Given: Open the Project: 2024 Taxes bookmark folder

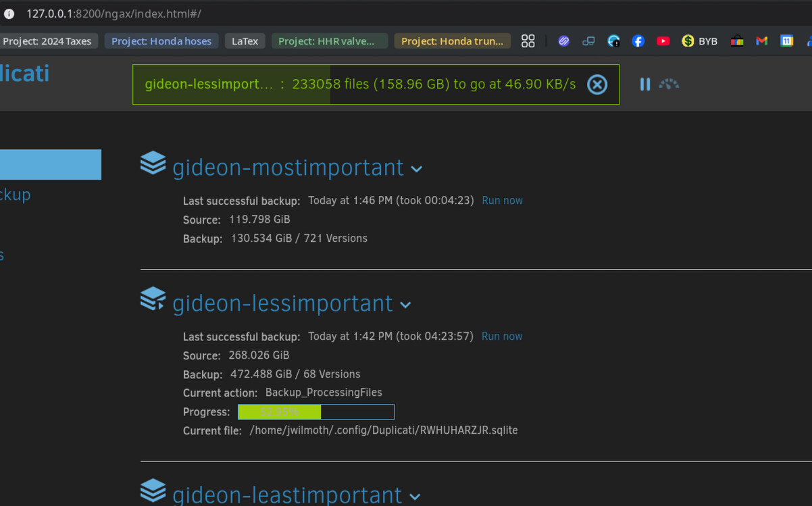Looking at the screenshot, I should (47, 41).
